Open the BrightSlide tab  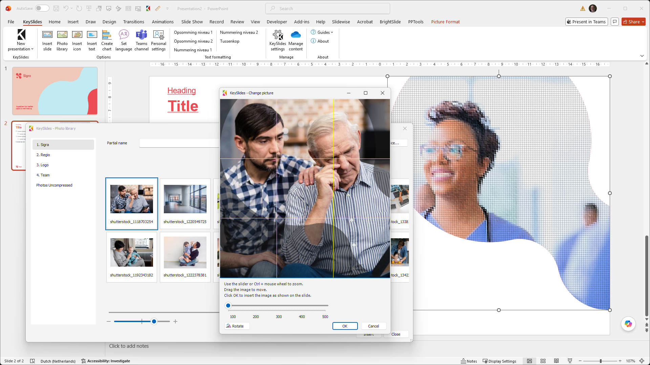coord(390,22)
